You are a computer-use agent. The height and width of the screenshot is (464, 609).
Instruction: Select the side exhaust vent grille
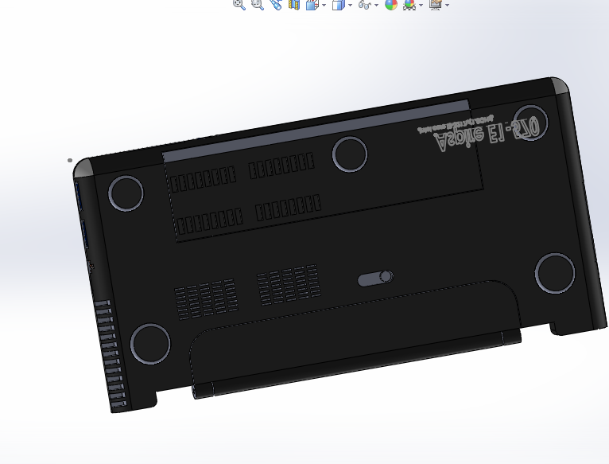pyautogui.click(x=111, y=355)
